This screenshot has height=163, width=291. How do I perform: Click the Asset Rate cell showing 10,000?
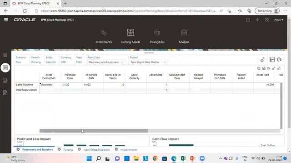click(x=264, y=85)
